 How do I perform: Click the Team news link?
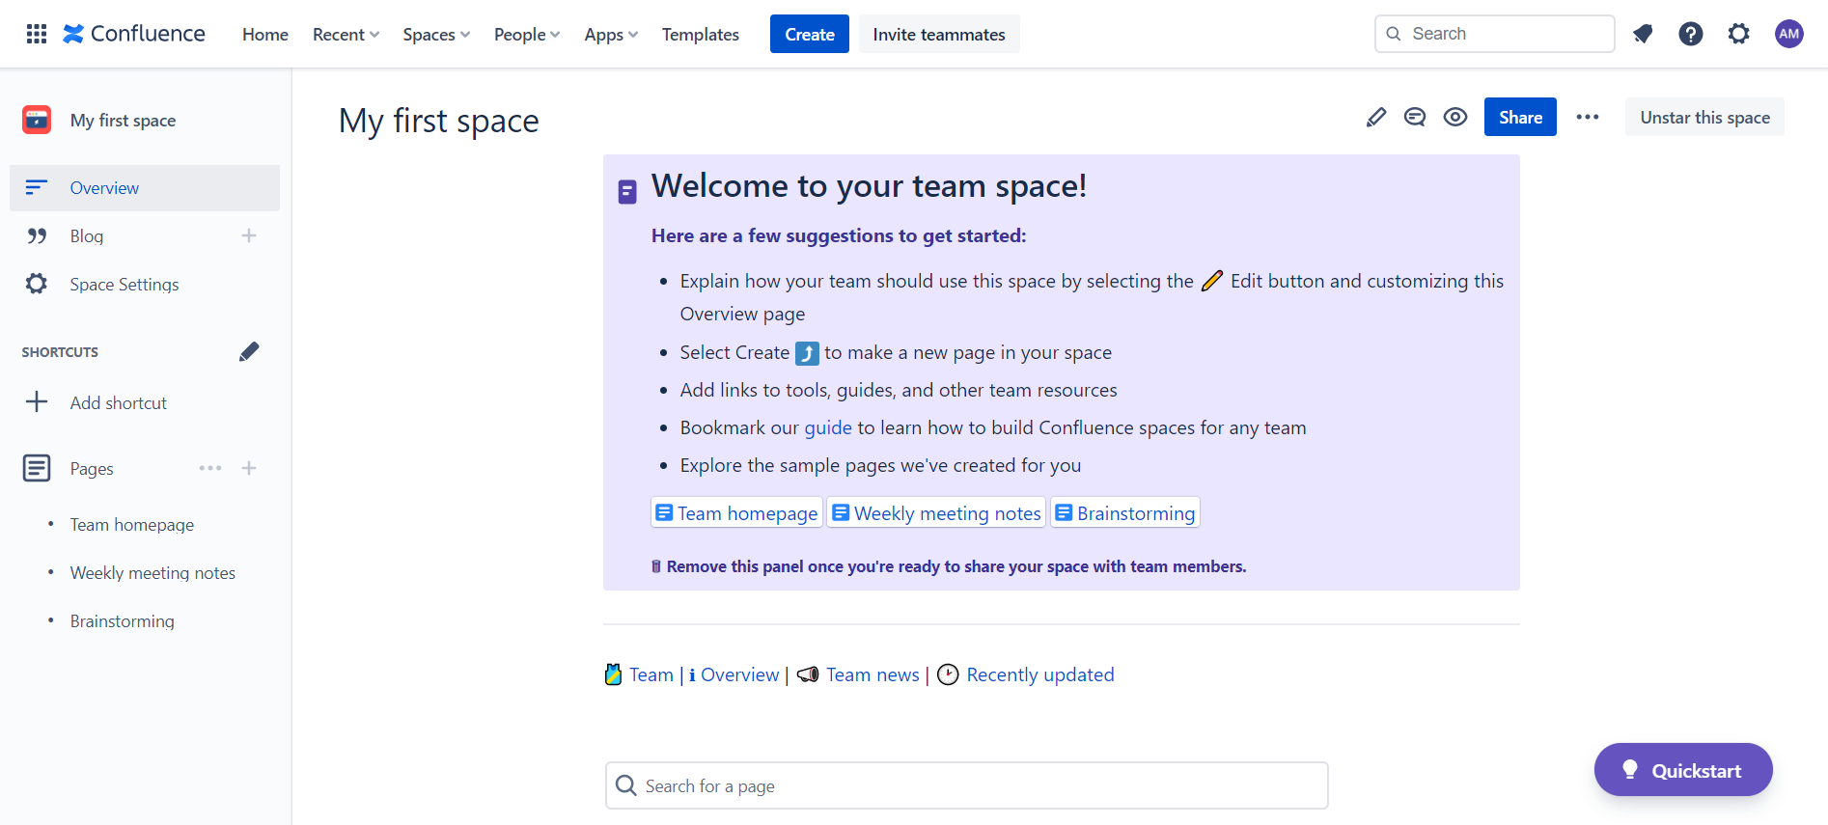point(872,674)
